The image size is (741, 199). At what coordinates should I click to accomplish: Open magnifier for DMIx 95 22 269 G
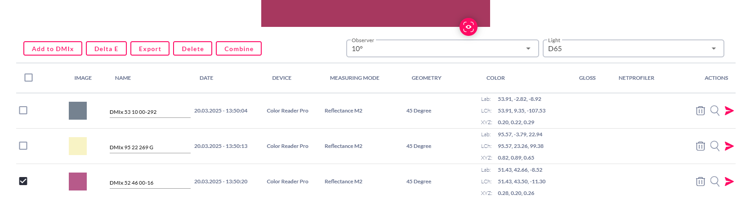715,146
